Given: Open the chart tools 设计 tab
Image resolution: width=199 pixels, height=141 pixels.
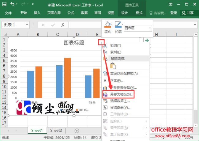Looking at the screenshot, I should click(124, 13).
